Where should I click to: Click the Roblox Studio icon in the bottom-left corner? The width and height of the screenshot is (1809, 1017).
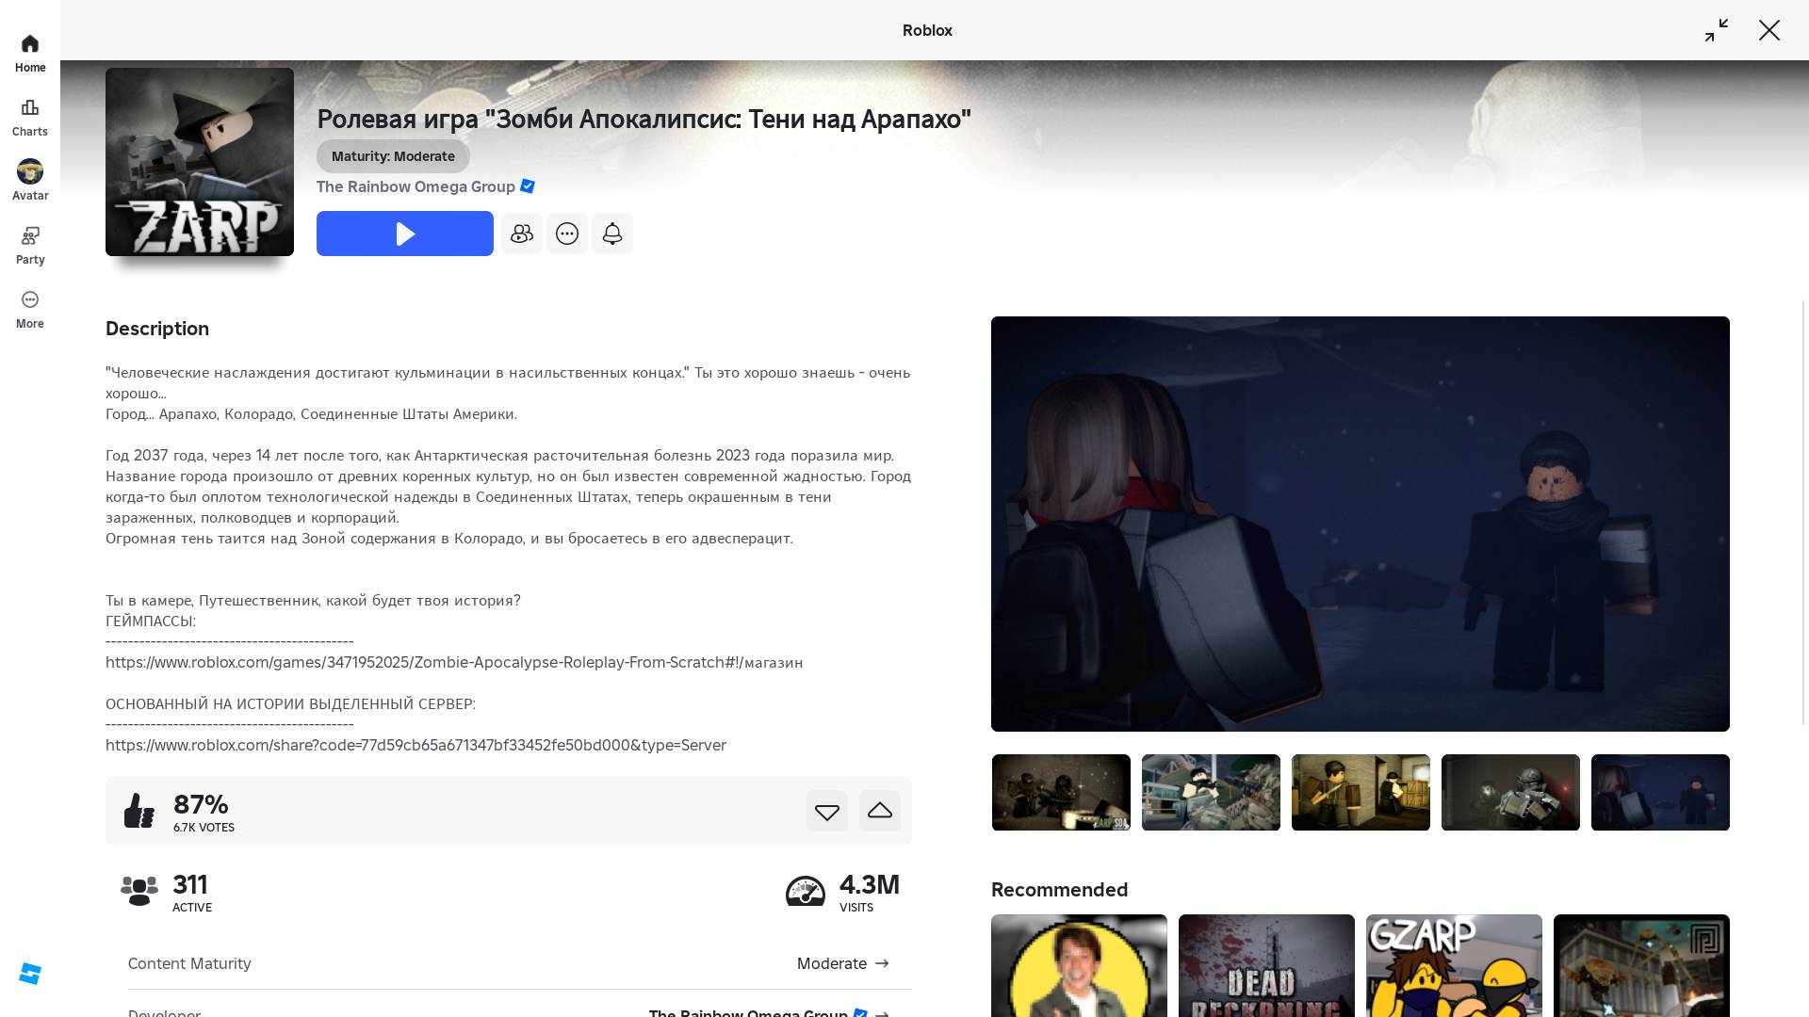30,974
